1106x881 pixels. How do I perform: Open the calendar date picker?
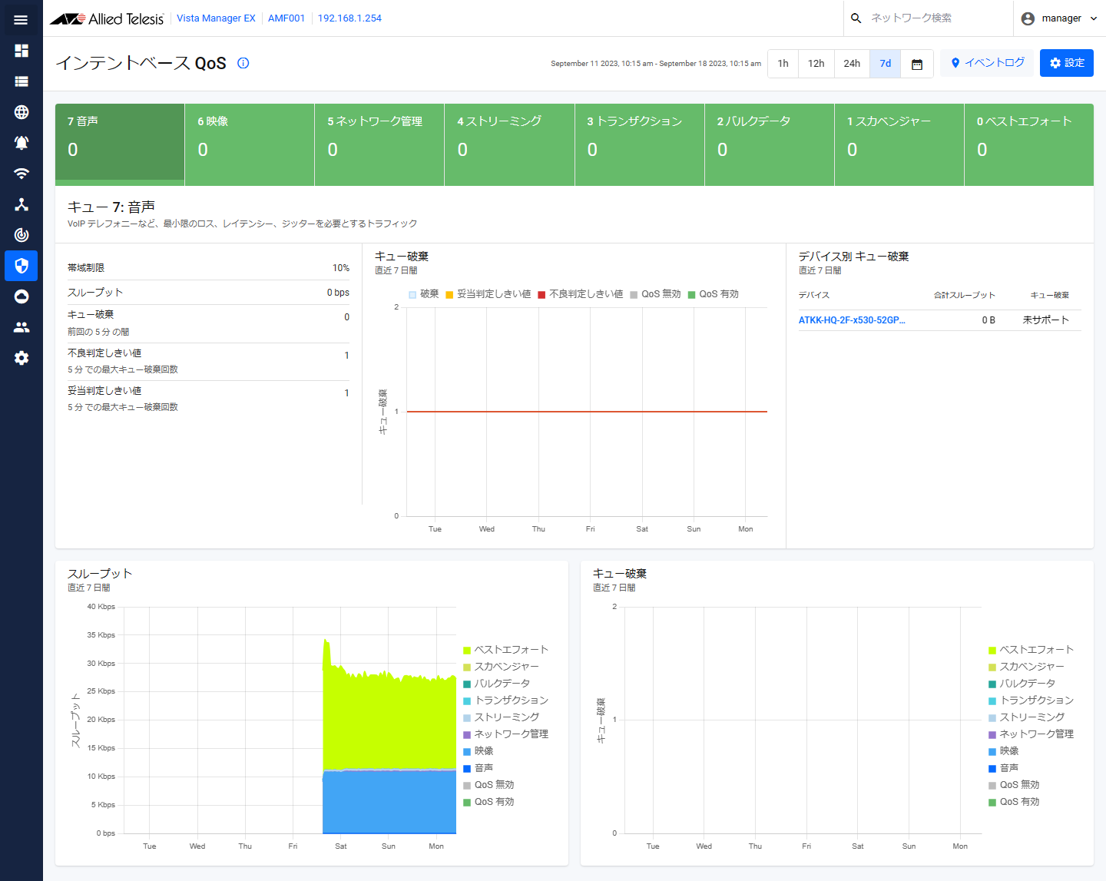click(916, 64)
